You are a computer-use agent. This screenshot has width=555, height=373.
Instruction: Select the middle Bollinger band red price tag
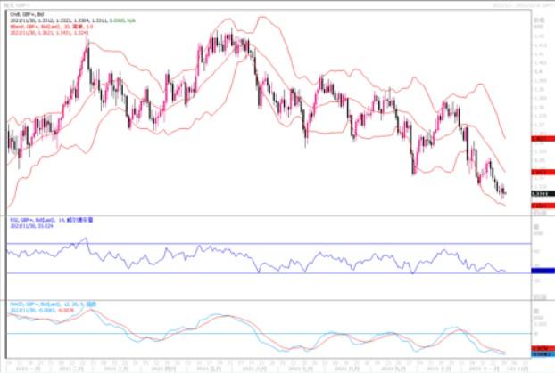click(539, 174)
